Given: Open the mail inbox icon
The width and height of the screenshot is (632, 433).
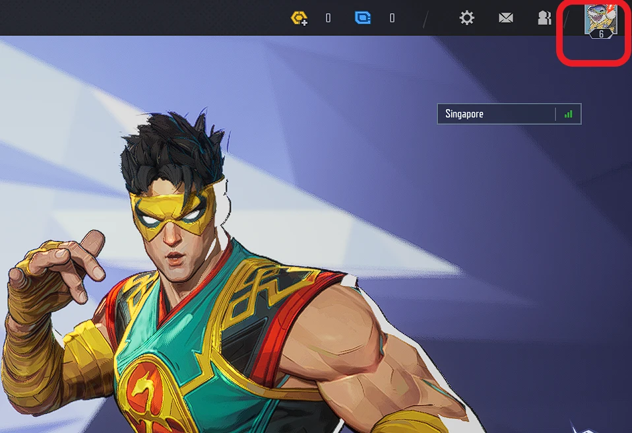Looking at the screenshot, I should (x=506, y=18).
